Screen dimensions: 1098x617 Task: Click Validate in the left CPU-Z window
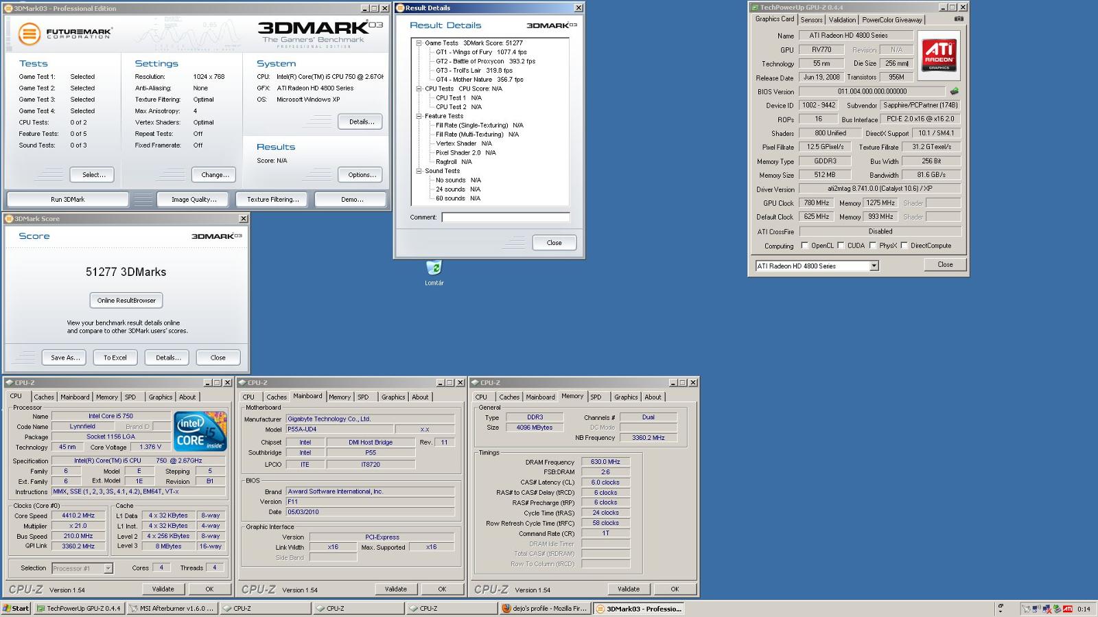coord(163,589)
